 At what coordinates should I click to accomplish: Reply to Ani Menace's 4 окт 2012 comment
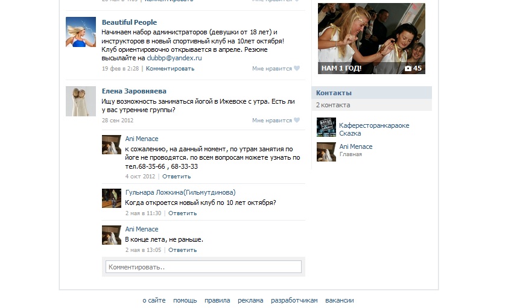(x=176, y=177)
